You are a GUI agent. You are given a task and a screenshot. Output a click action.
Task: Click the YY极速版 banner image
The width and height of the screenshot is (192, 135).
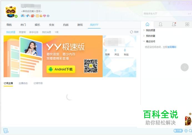53,56
